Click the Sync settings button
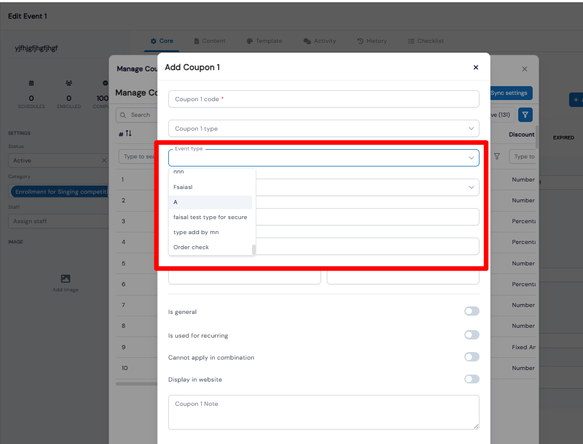 coord(511,93)
